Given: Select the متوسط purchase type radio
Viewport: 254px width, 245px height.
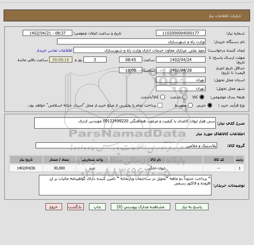Looking at the screenshot, I should coord(190,105).
